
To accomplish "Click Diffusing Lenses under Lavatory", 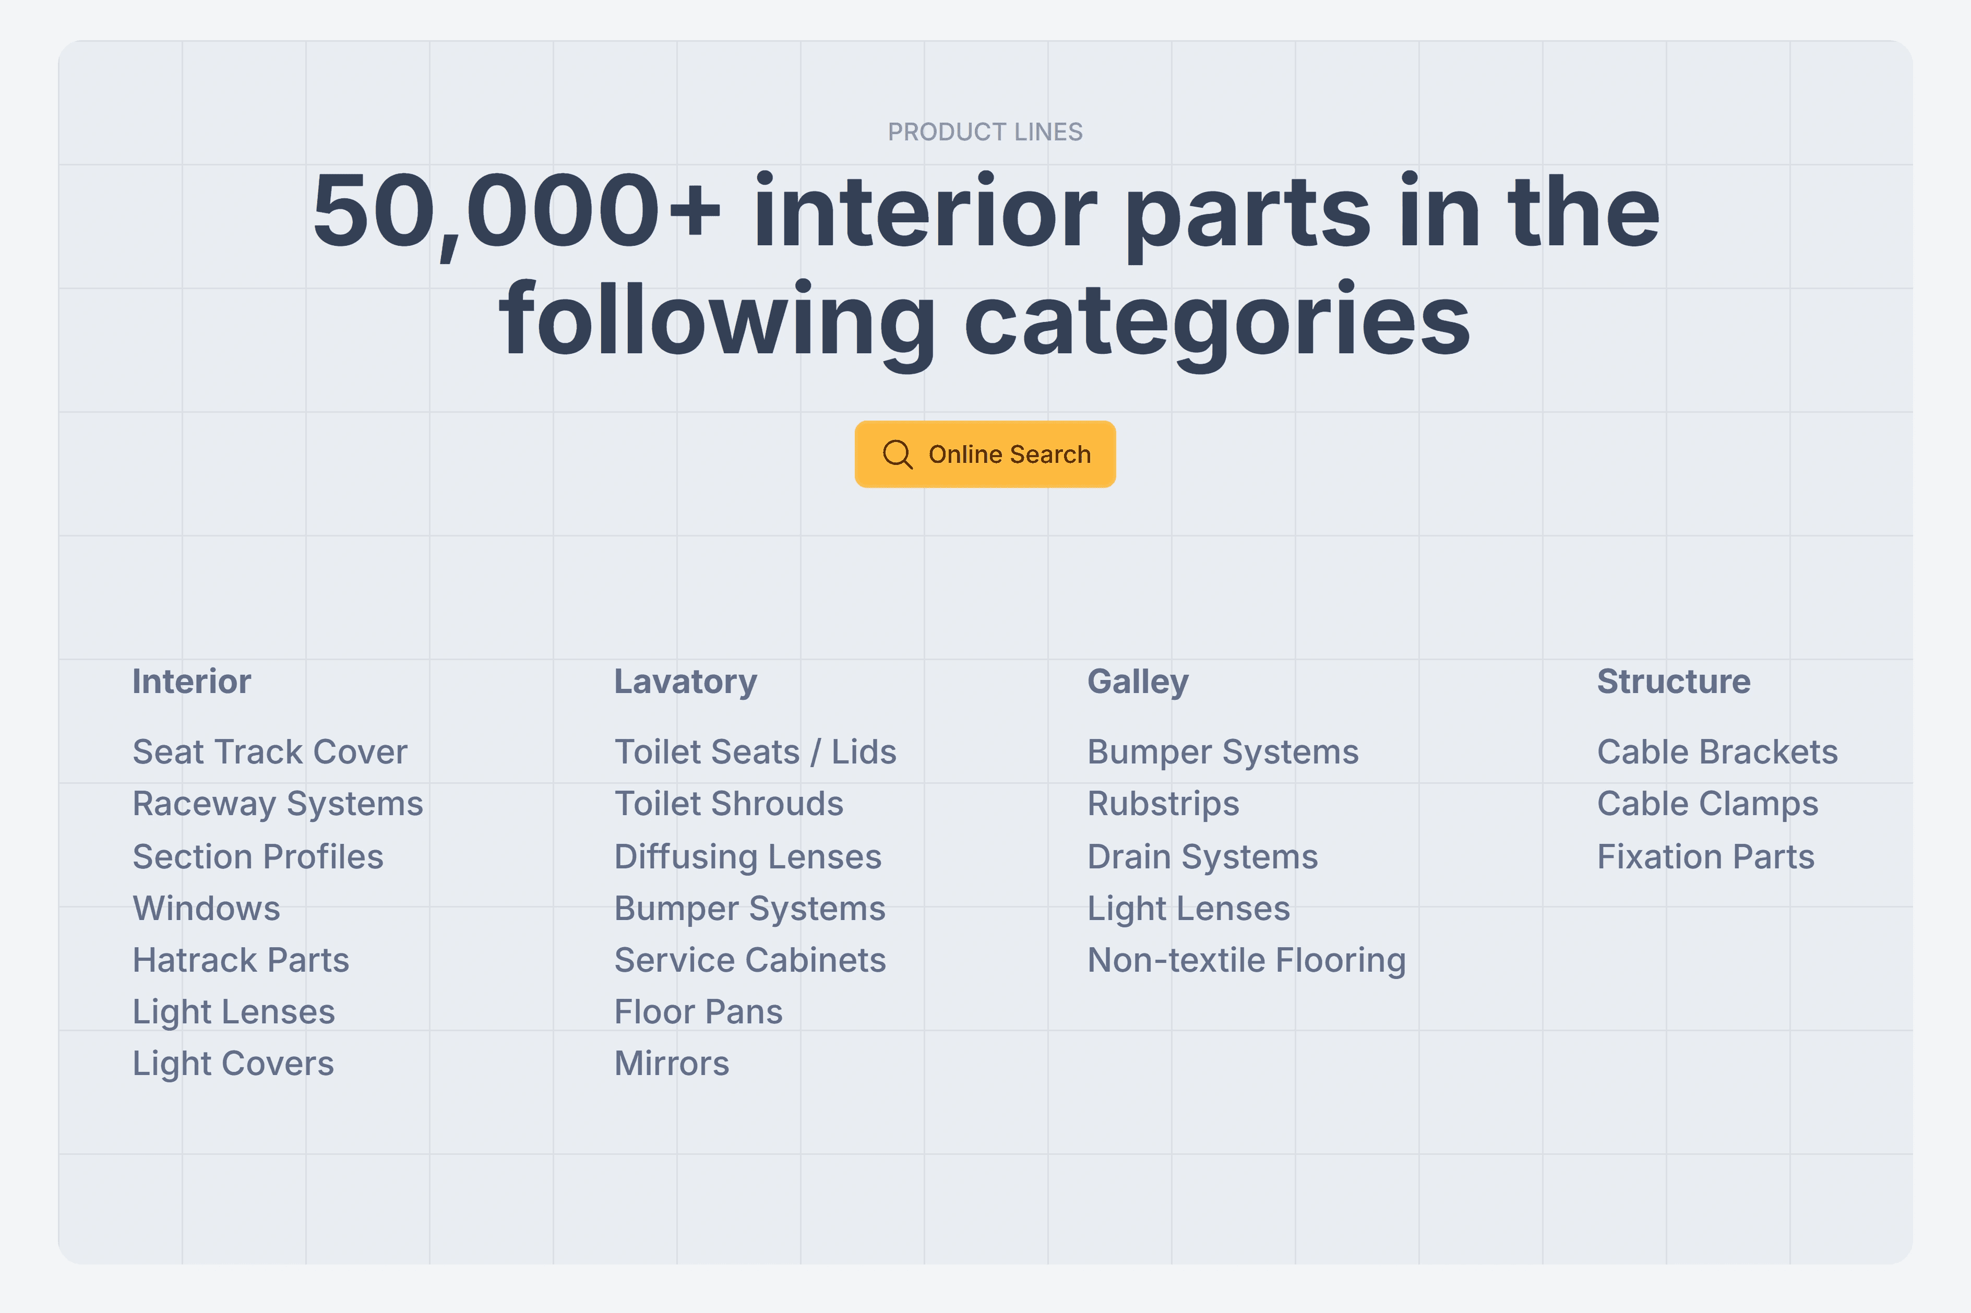I will [x=748, y=856].
